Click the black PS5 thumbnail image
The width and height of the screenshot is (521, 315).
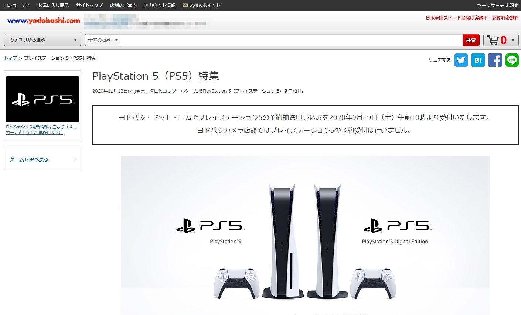42,99
